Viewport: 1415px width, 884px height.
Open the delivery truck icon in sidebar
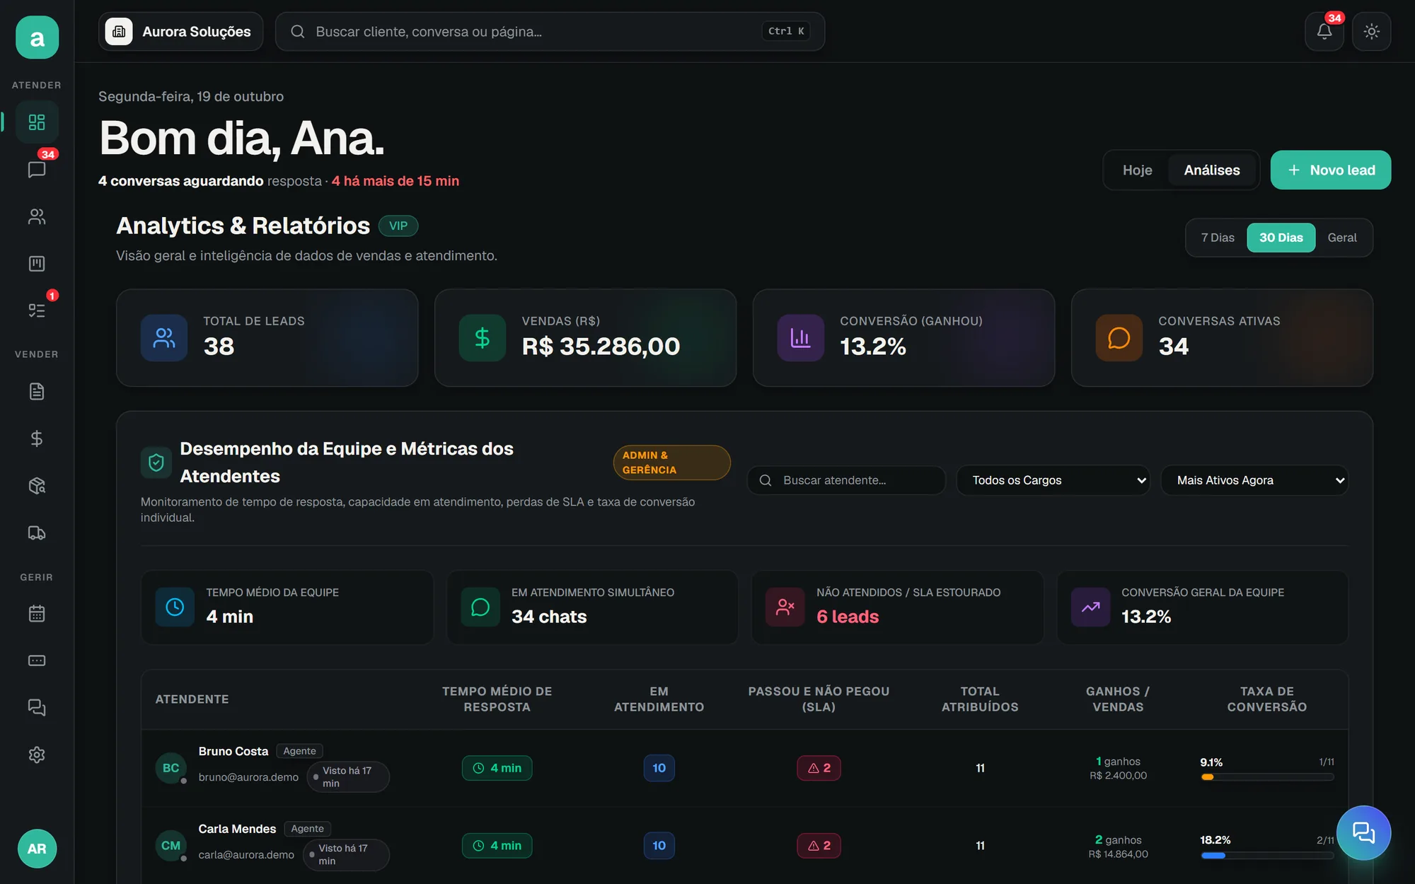click(x=37, y=533)
